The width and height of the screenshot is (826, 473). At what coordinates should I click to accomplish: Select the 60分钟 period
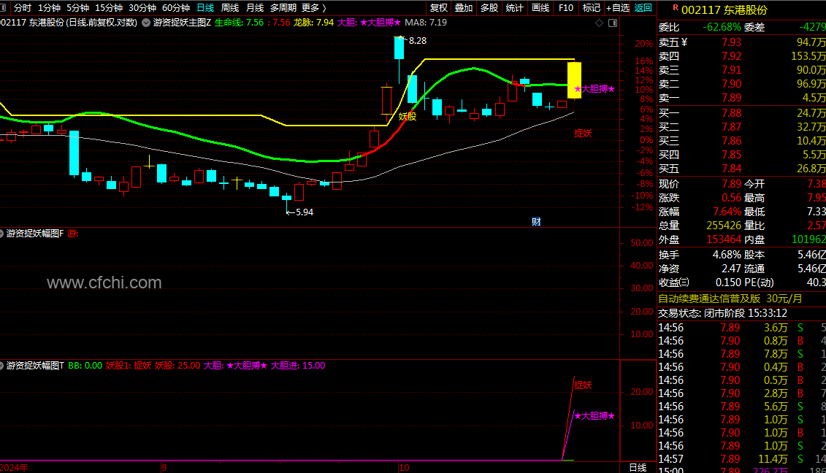176,8
